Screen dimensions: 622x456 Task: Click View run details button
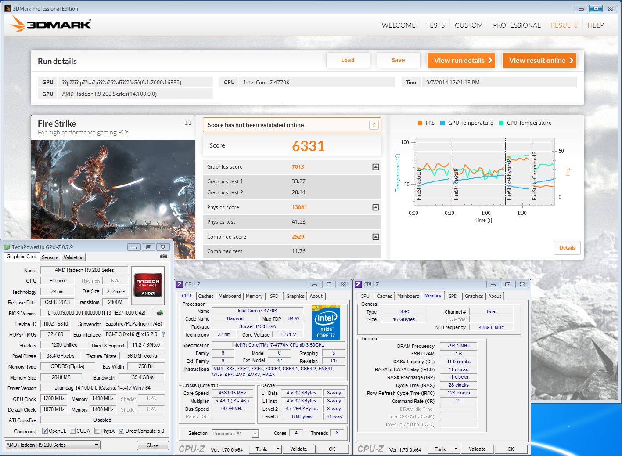[x=461, y=61]
